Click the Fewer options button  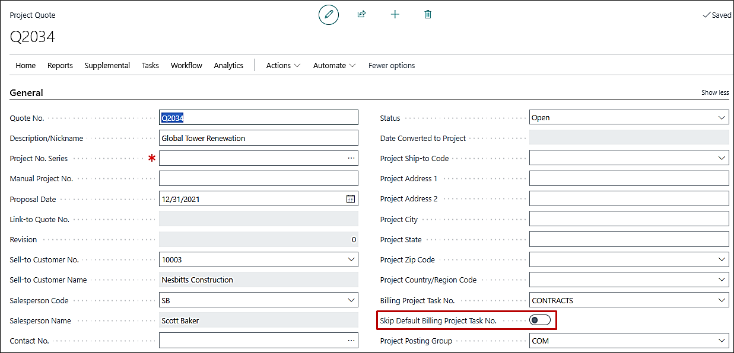click(x=392, y=66)
